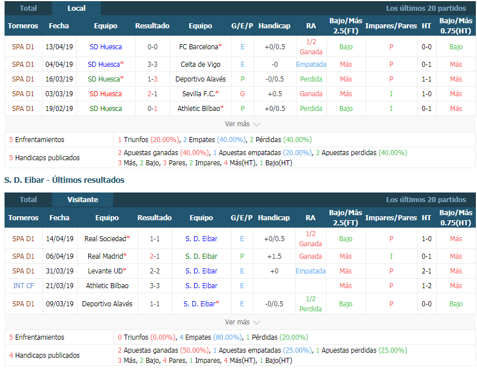Click '1/2 Ganada' in the FC Barcelona row
The image size is (477, 368).
click(311, 47)
